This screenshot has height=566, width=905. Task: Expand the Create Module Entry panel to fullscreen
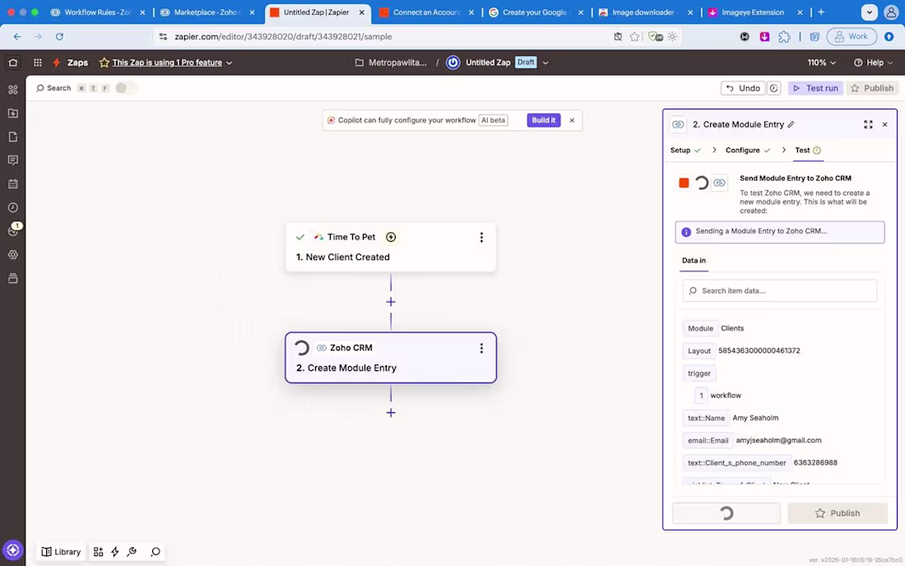click(868, 124)
